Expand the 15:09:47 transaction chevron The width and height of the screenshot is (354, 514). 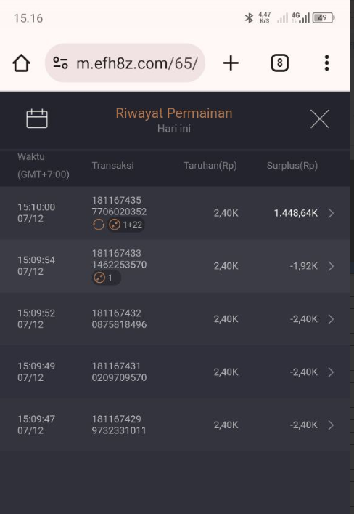click(x=331, y=425)
